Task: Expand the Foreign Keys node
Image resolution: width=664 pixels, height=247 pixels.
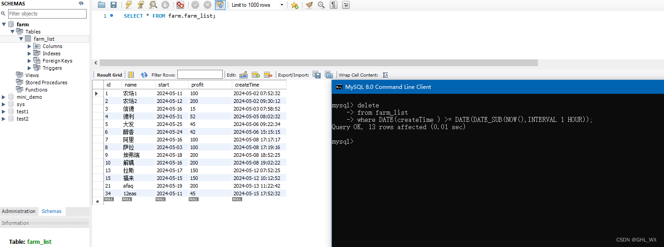Action: (29, 61)
